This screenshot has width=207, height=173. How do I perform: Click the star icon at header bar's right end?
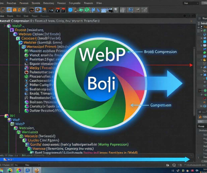pyautogui.click(x=191, y=21)
